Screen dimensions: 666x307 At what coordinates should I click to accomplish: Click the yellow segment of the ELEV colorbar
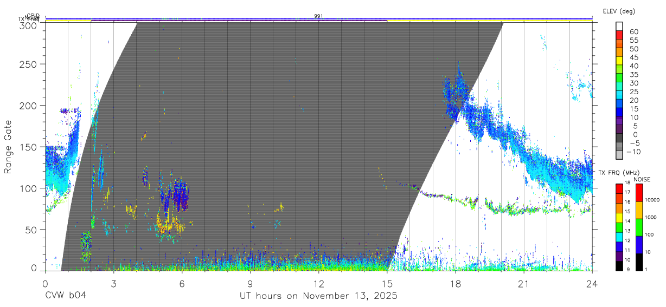619,61
